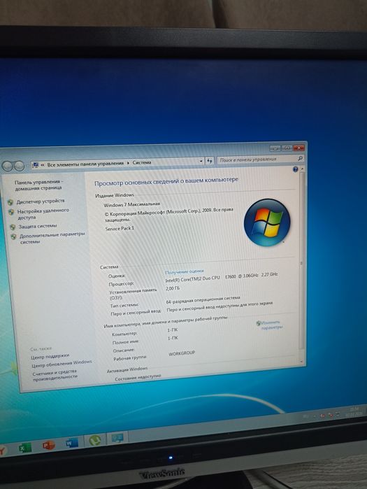367x489 pixels.
Task: Click the refresh button beside the address bar
Action: [209, 161]
